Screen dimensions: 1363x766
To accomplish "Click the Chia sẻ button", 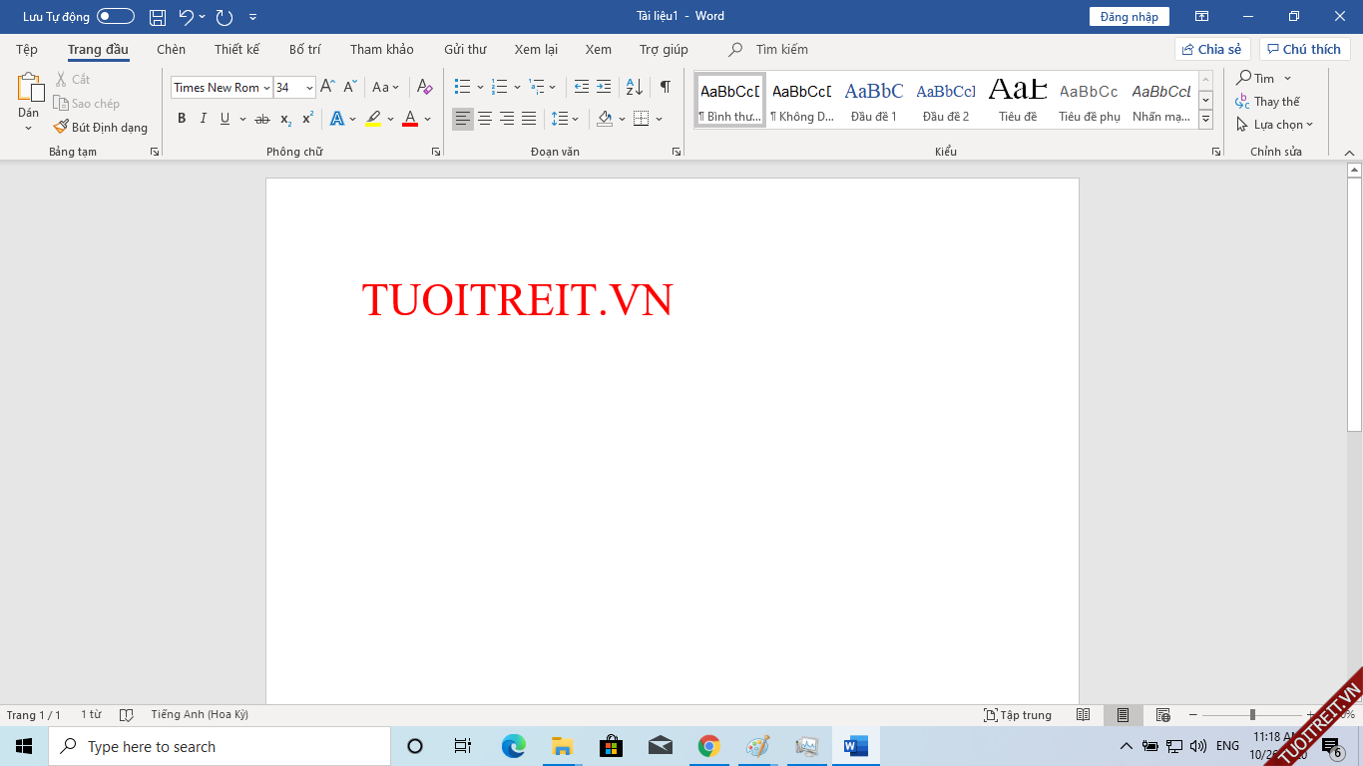I will pos(1212,50).
